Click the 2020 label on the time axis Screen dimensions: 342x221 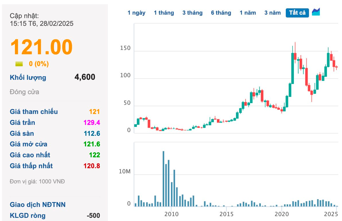281,214
